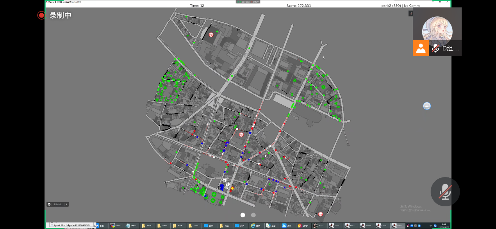Click the muted mic icon beside participant name

coord(435,48)
